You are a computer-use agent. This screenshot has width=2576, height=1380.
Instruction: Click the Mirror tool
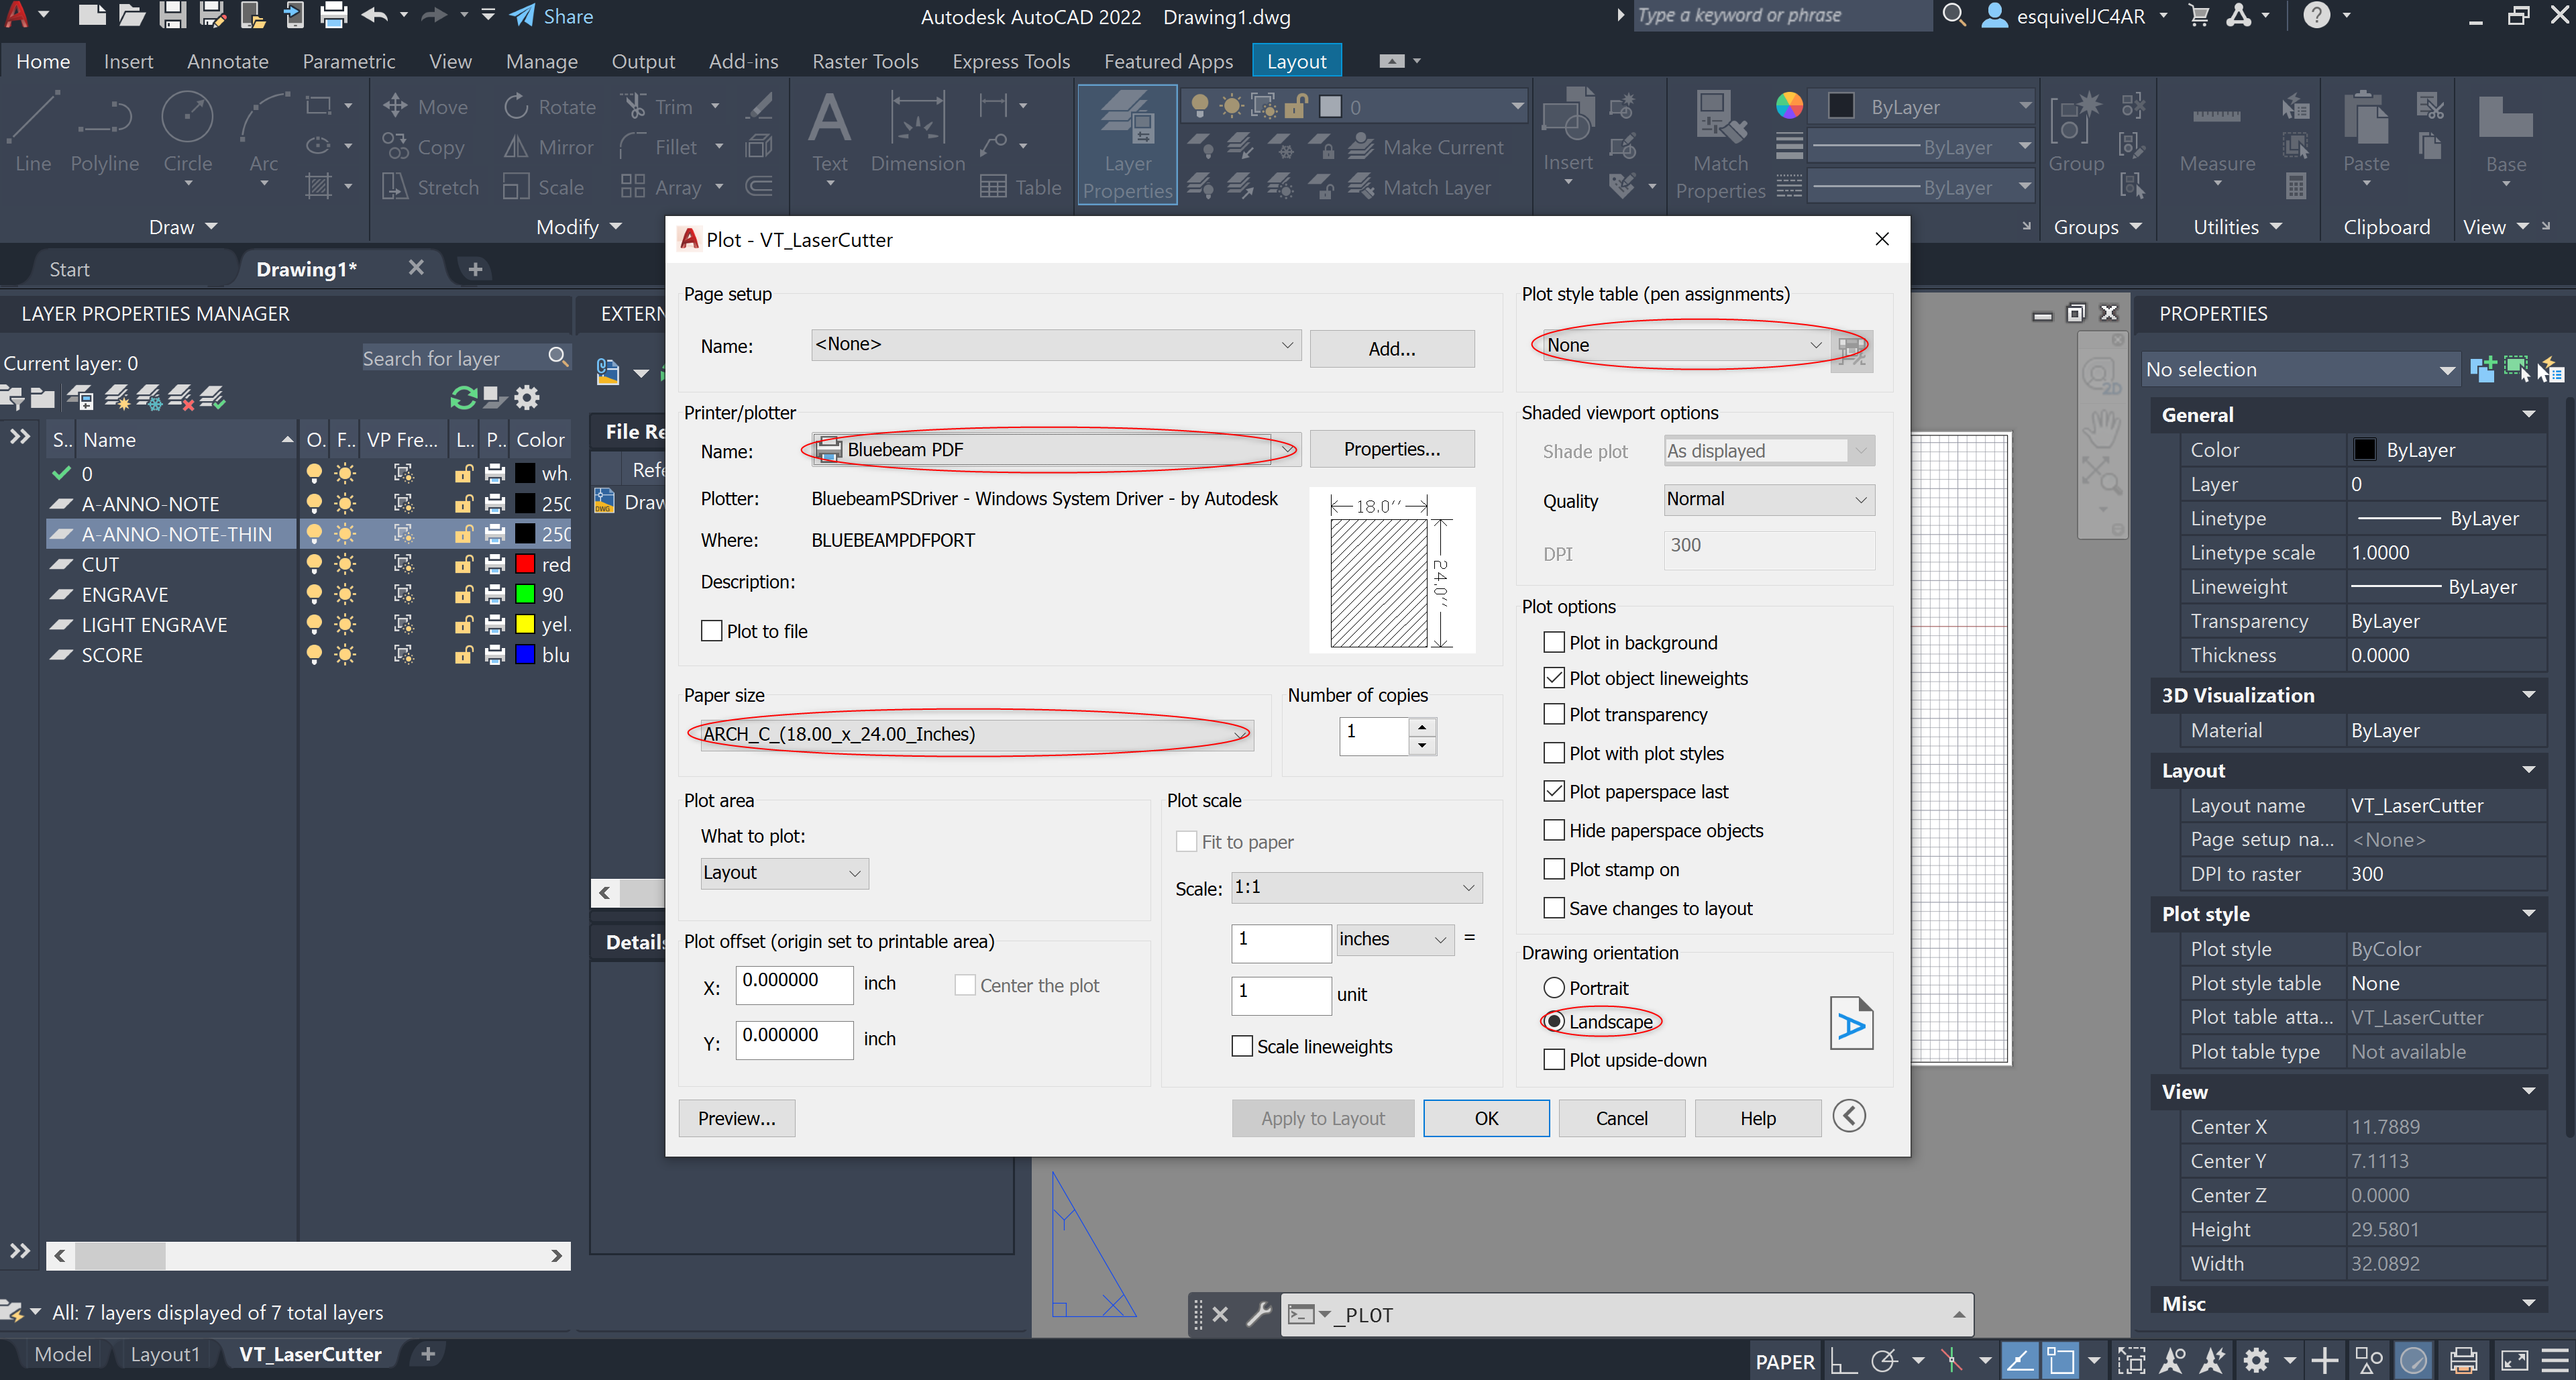point(549,147)
